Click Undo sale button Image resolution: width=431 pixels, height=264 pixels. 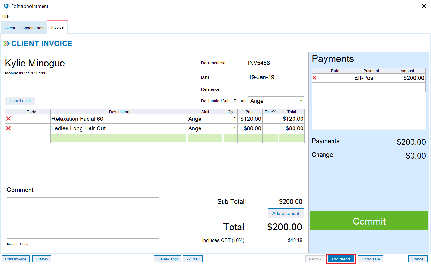[x=371, y=259]
